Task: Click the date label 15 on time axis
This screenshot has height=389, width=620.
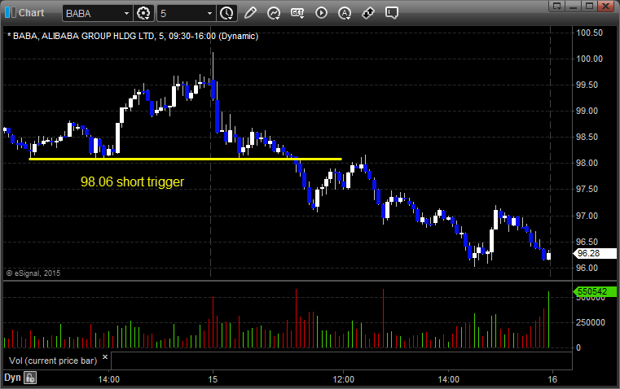Action: point(213,379)
